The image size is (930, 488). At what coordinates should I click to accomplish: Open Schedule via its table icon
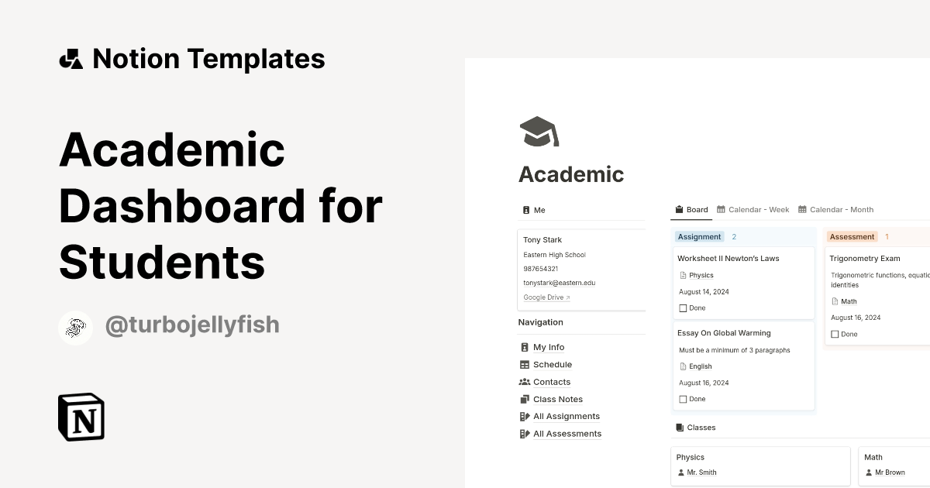(x=525, y=364)
